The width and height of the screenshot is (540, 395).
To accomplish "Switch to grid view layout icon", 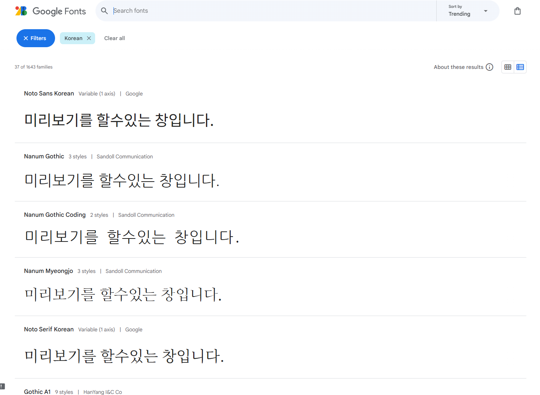I will click(508, 67).
